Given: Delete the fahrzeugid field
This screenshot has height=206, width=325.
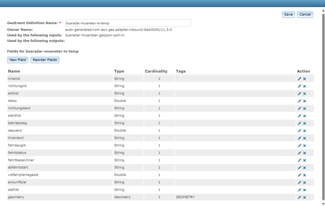Looking at the screenshot, I should pyautogui.click(x=305, y=145).
